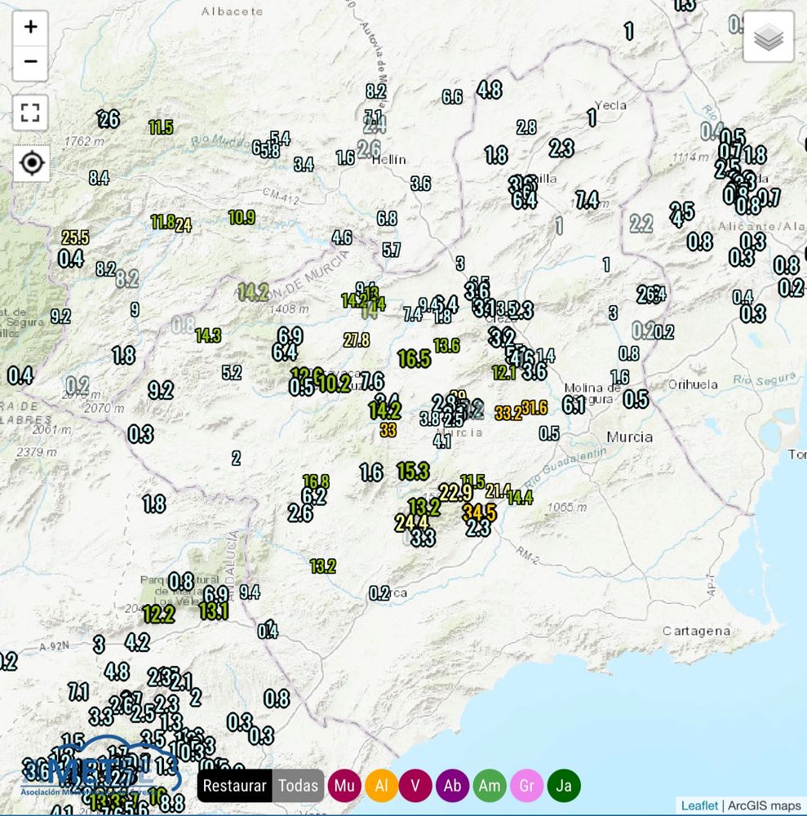Center map on my location
This screenshot has height=816, width=807.
pos(31,163)
